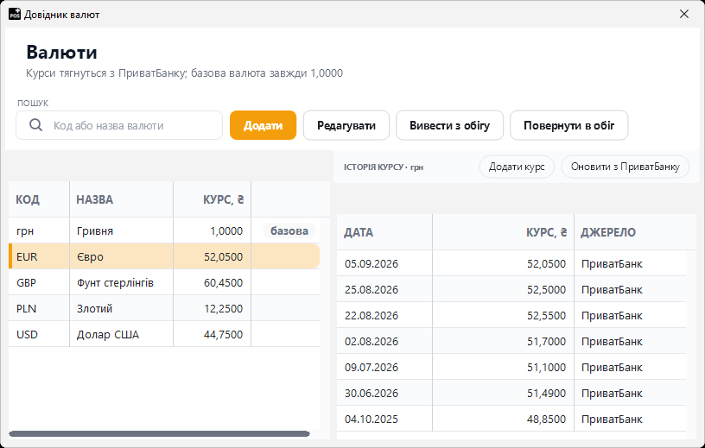Sort by the КОД column header
The width and height of the screenshot is (705, 448).
pyautogui.click(x=39, y=199)
